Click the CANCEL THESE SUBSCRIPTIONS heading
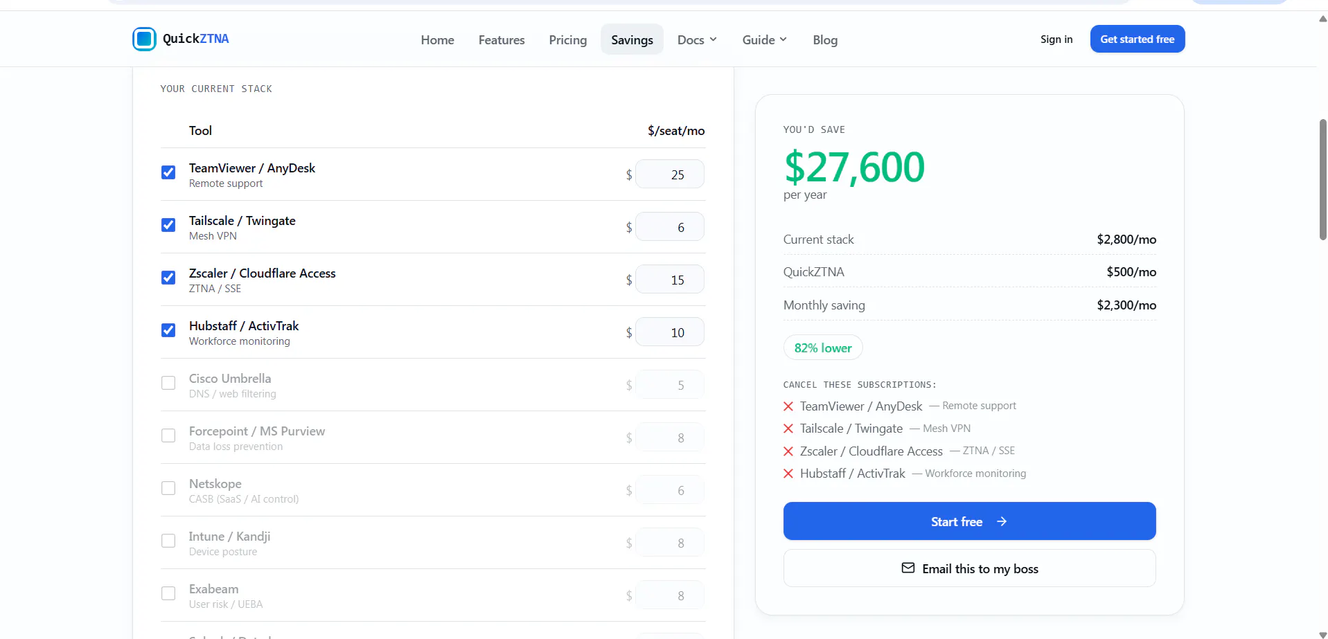The image size is (1328, 639). coord(860,385)
